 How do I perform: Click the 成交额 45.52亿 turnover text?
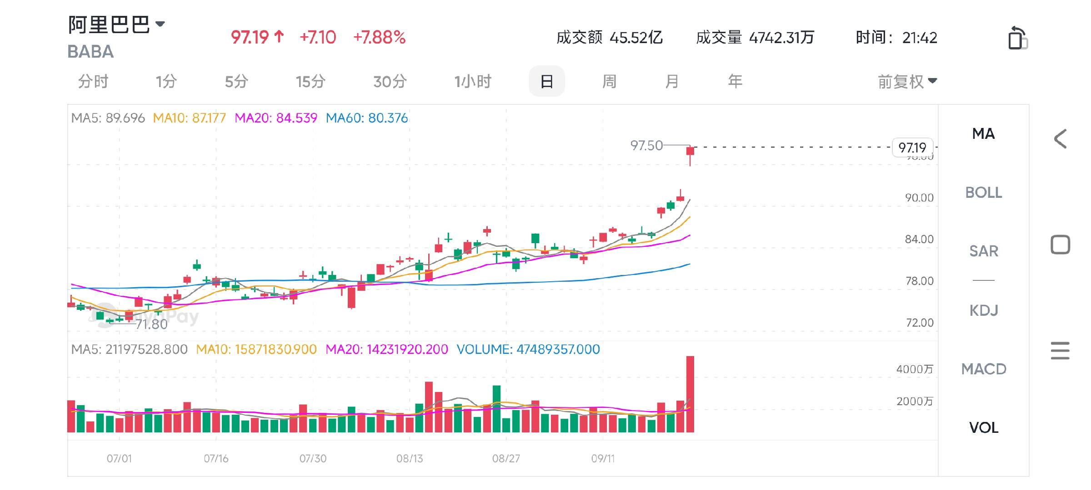[x=610, y=38]
